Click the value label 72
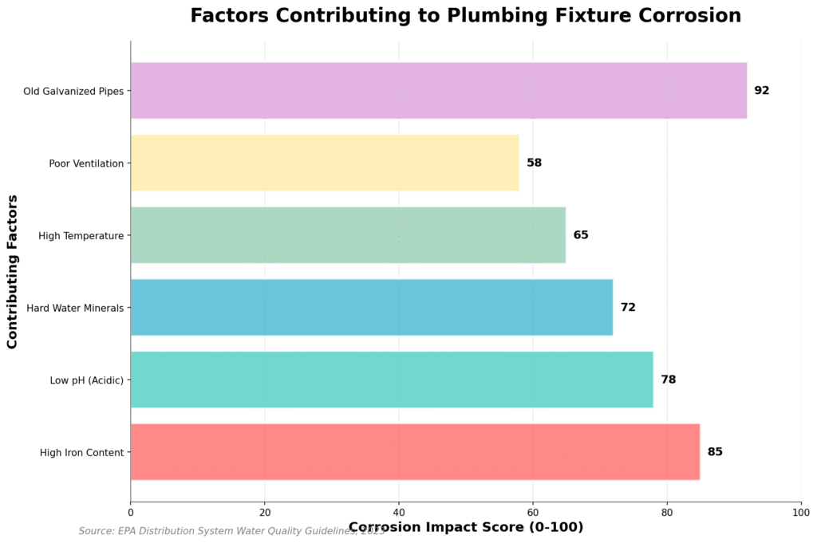This screenshot has height=543, width=817. click(628, 307)
